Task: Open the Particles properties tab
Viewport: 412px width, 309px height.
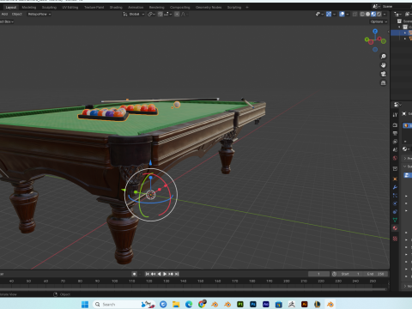Action: point(395,196)
